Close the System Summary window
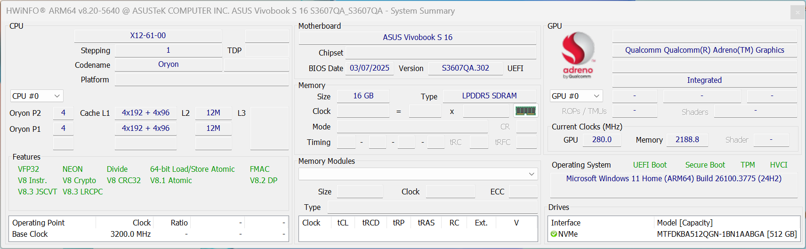The image size is (806, 249). point(797,12)
